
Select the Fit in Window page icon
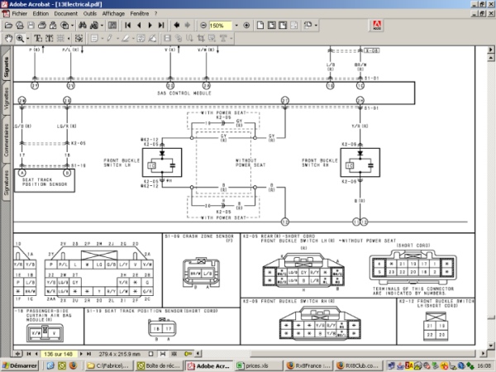pyautogui.click(x=271, y=26)
